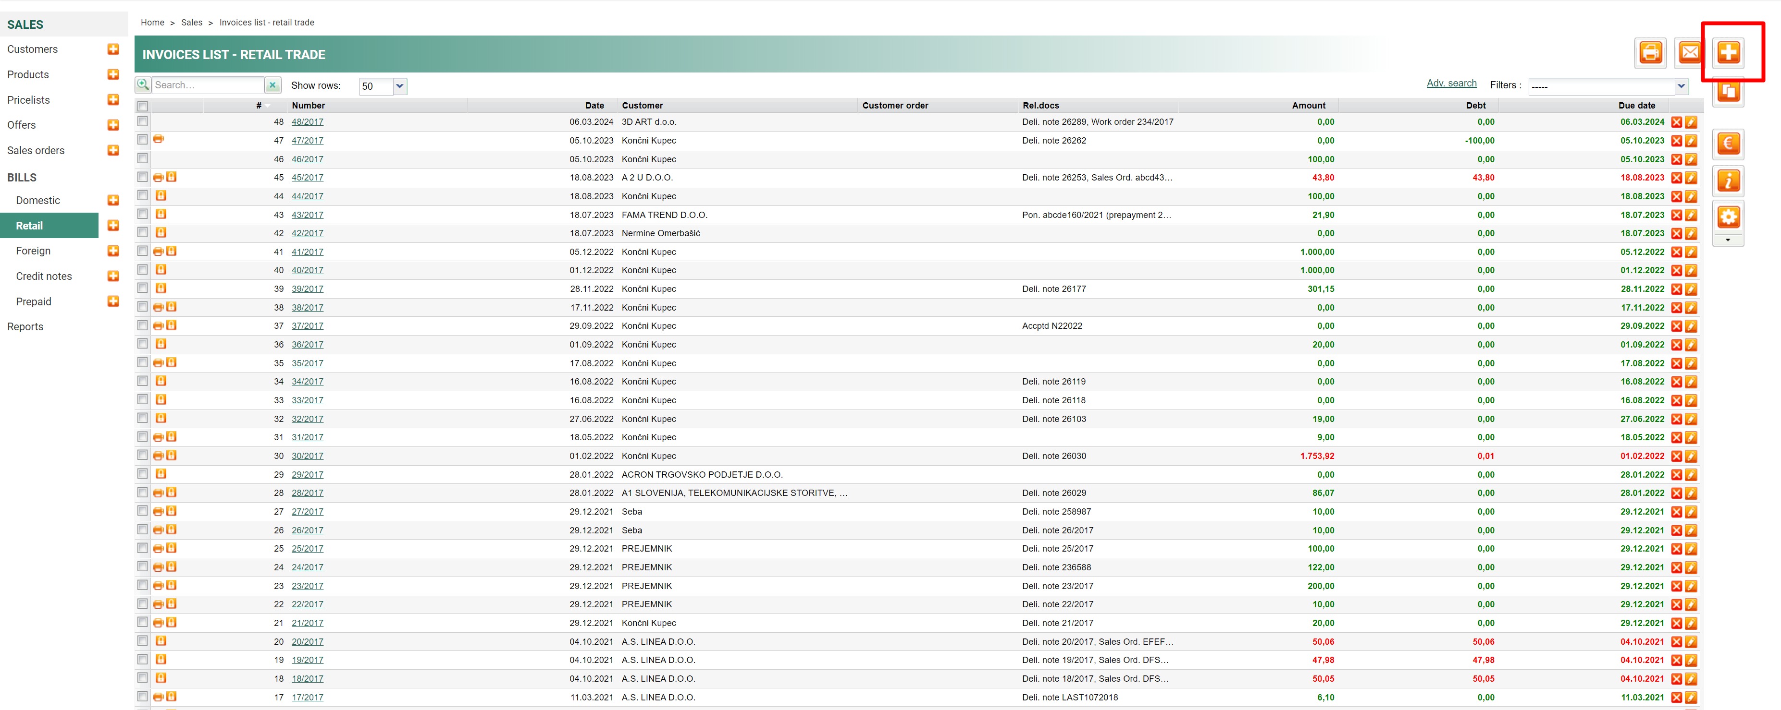This screenshot has height=710, width=1781.
Task: Edit invoice 17/2017 with pencil icon
Action: (x=1691, y=698)
